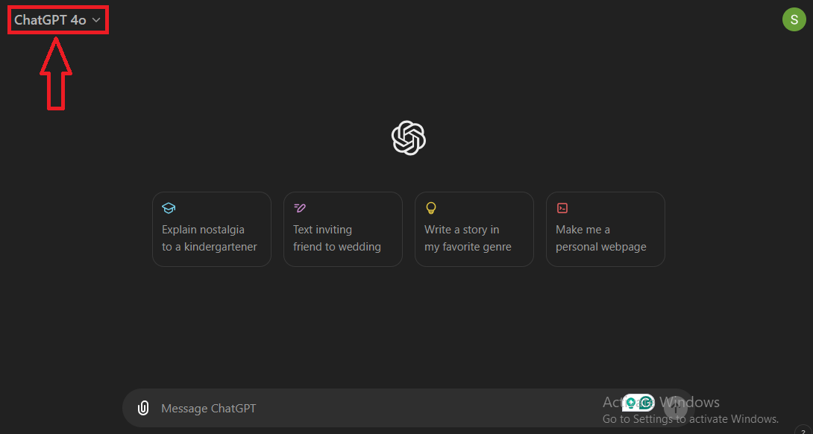Screen dimensions: 813x434
Task: Open the green S profile avatar menu
Action: tap(794, 19)
